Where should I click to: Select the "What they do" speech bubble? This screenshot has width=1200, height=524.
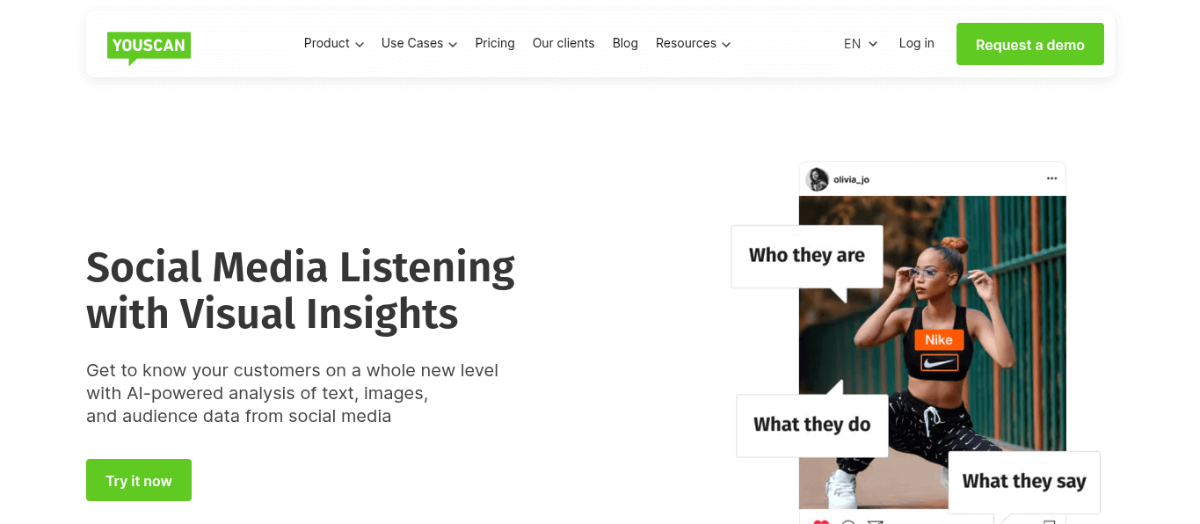point(812,425)
